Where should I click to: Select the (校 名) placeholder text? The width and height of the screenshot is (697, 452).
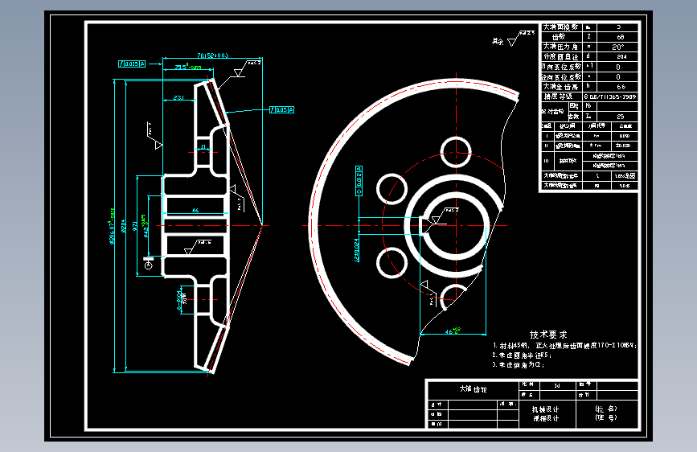pyautogui.click(x=606, y=409)
